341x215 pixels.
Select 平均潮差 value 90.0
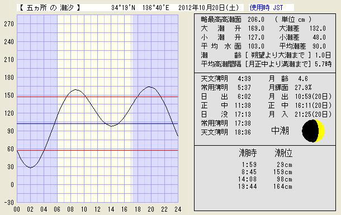pos(319,46)
